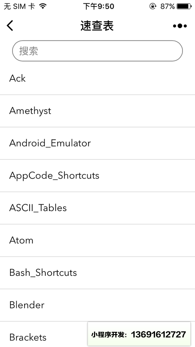
Task: Select Android_Emulator from the list
Action: (x=97, y=143)
